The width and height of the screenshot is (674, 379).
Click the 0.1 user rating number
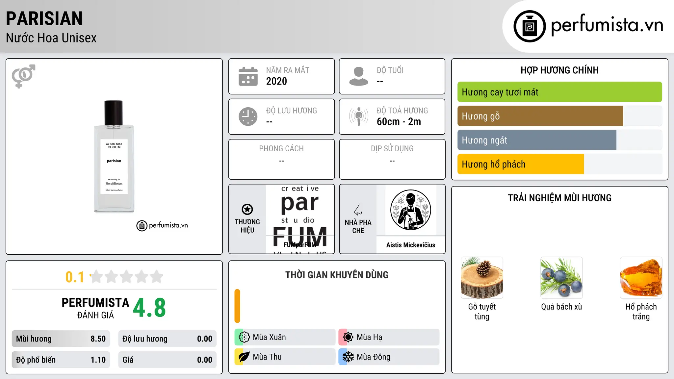click(75, 277)
